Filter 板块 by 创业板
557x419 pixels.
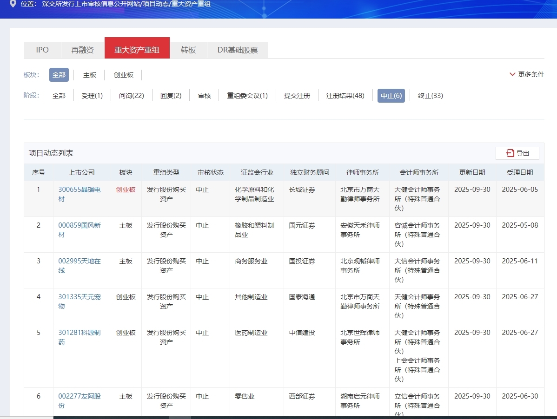(124, 75)
